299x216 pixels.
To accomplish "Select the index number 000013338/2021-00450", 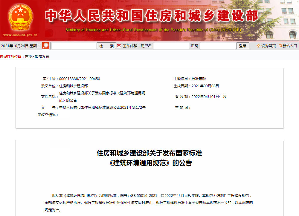I will [80, 79].
